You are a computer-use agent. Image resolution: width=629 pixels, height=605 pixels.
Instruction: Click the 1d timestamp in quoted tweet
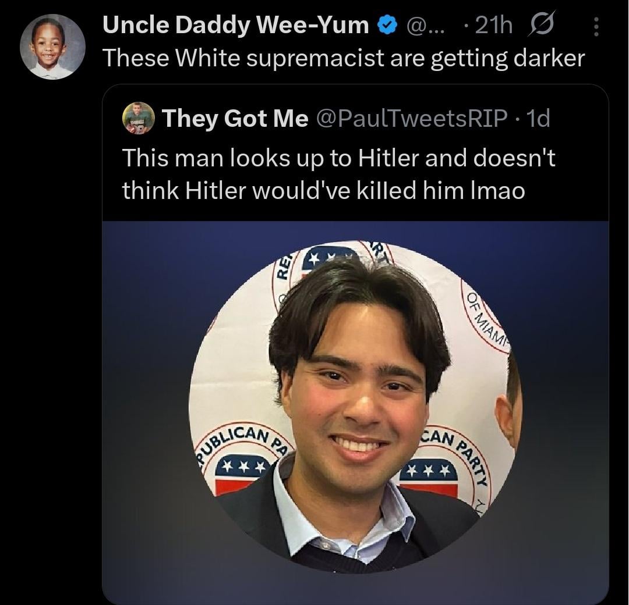point(538,119)
